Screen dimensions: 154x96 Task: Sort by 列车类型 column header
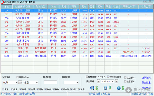(x=41, y=7)
